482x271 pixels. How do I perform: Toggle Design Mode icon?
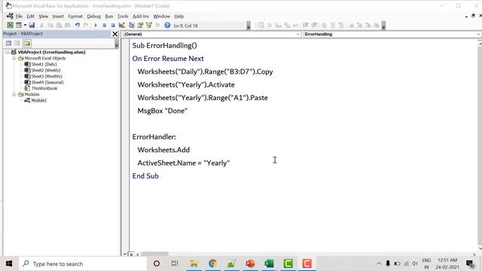tap(122, 25)
